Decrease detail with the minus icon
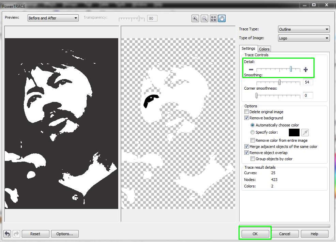The height and width of the screenshot is (242, 336). 251,70
